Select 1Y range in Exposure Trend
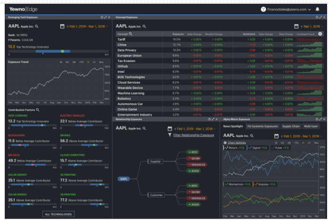Image resolution: width=329 pixels, height=221 pixels. coord(88,62)
